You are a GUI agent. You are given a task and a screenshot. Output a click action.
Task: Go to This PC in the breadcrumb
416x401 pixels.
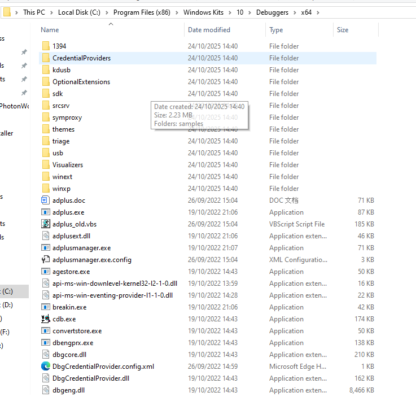coord(34,12)
